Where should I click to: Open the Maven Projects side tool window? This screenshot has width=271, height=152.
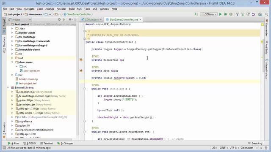[x=266, y=69]
